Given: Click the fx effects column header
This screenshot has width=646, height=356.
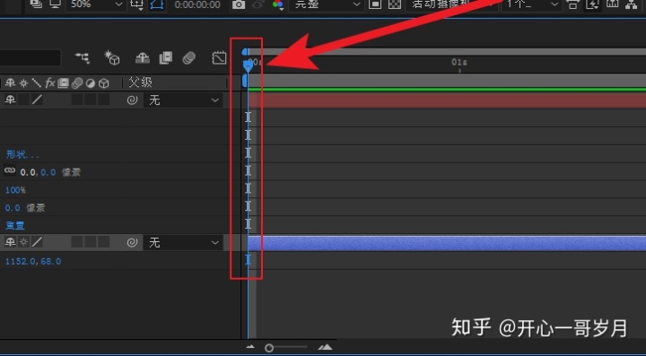Looking at the screenshot, I should tap(50, 83).
